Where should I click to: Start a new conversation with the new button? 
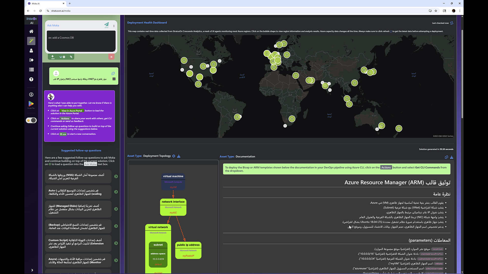pyautogui.click(x=53, y=57)
